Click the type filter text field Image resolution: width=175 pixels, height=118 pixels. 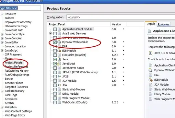20,8
